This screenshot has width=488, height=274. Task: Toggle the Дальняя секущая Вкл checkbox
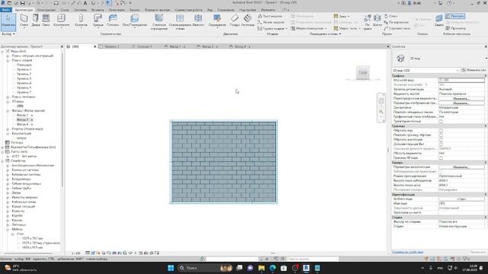[441, 145]
